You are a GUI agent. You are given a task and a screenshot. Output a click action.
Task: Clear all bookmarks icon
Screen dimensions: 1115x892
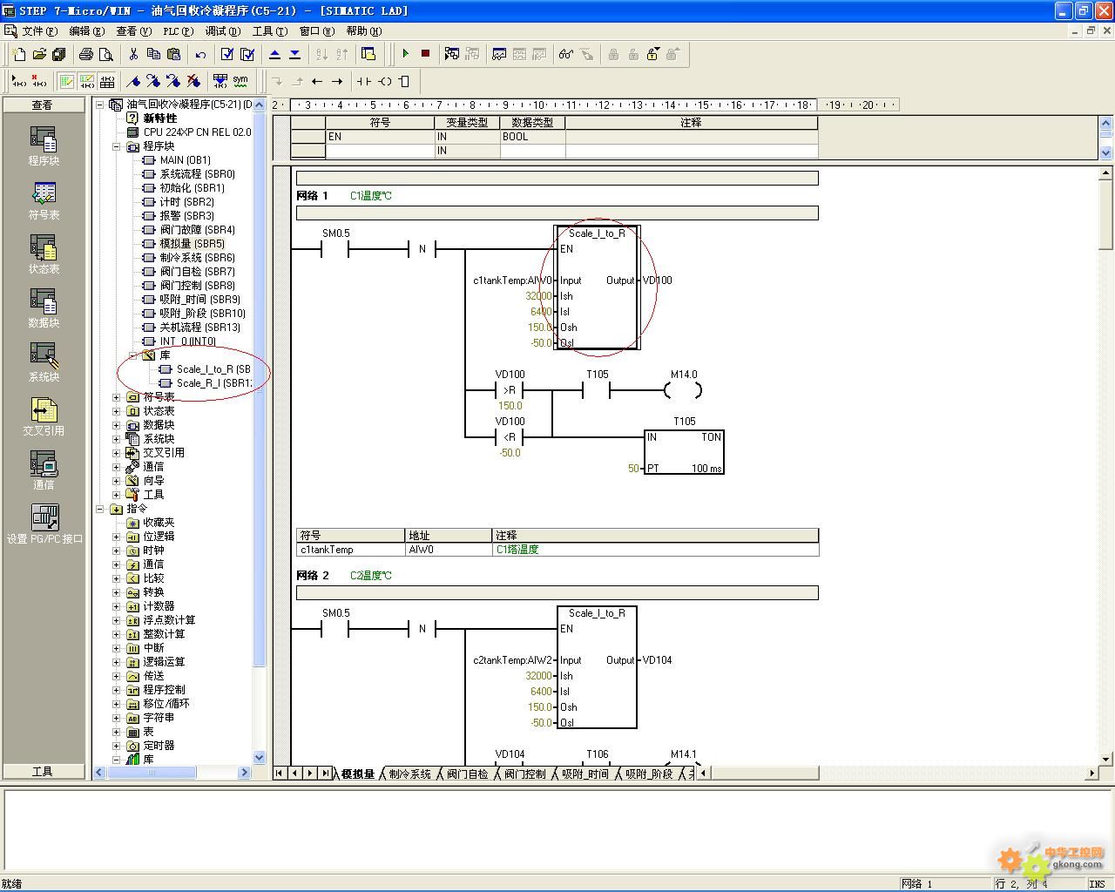click(193, 81)
